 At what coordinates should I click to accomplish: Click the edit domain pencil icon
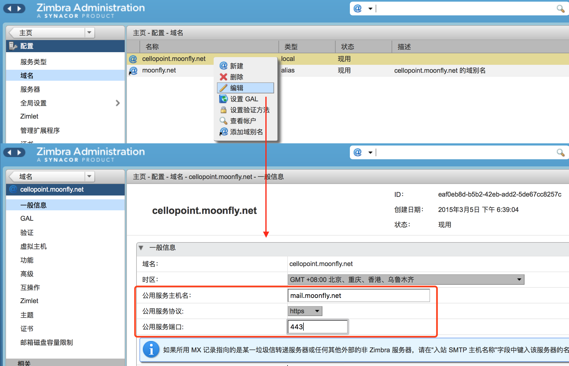coord(222,87)
